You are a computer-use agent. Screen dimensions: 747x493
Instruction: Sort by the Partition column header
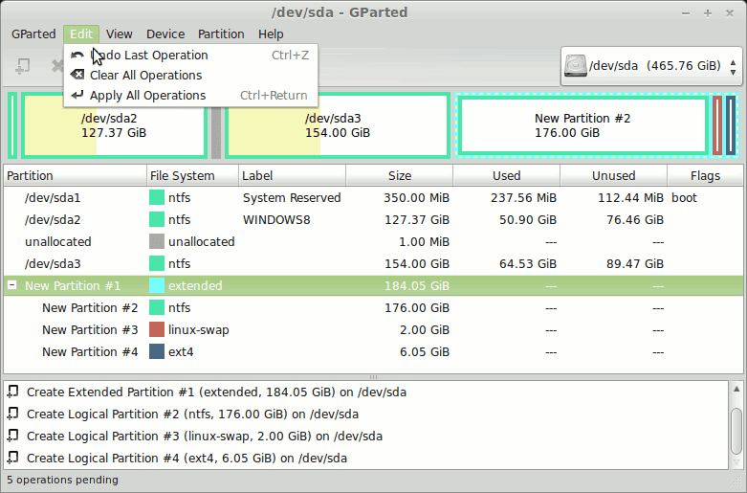click(x=76, y=175)
